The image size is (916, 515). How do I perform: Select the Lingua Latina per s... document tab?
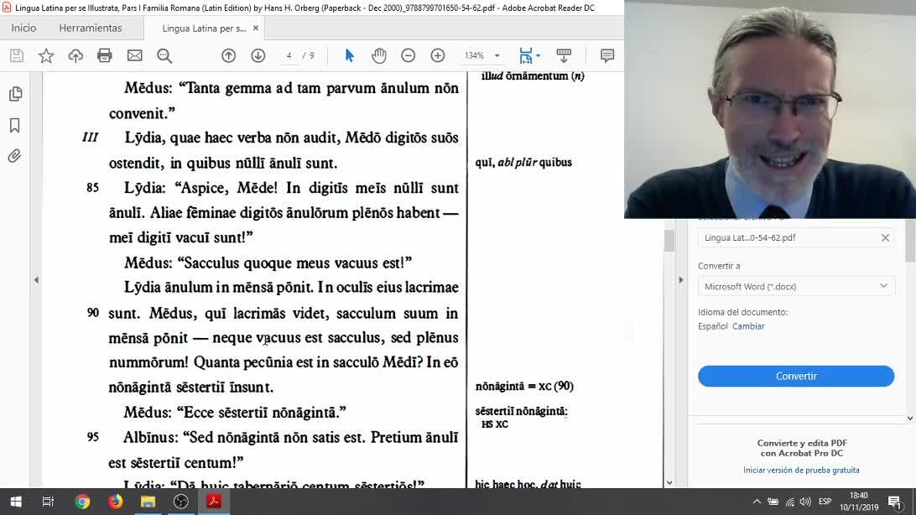[x=204, y=28]
